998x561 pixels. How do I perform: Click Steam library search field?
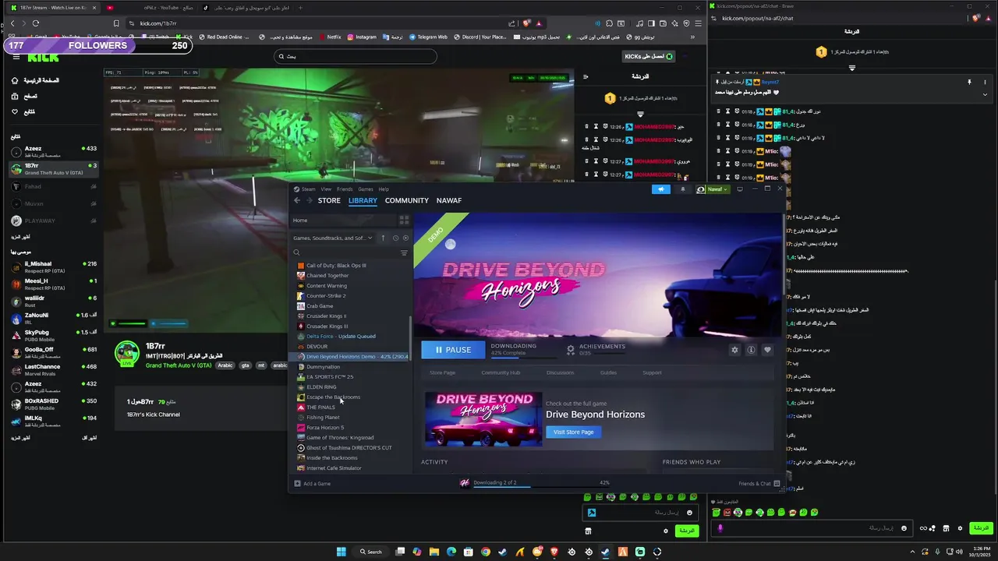coord(344,252)
